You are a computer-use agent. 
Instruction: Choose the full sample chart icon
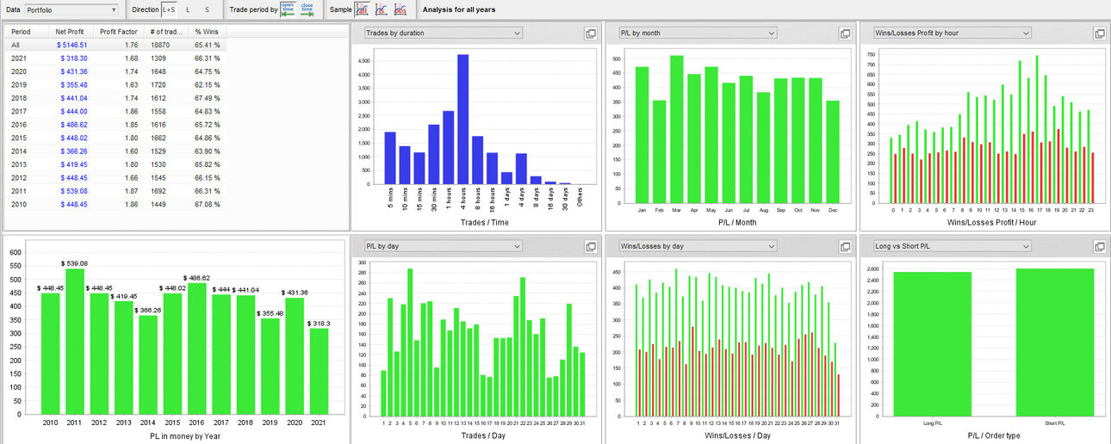pos(362,9)
